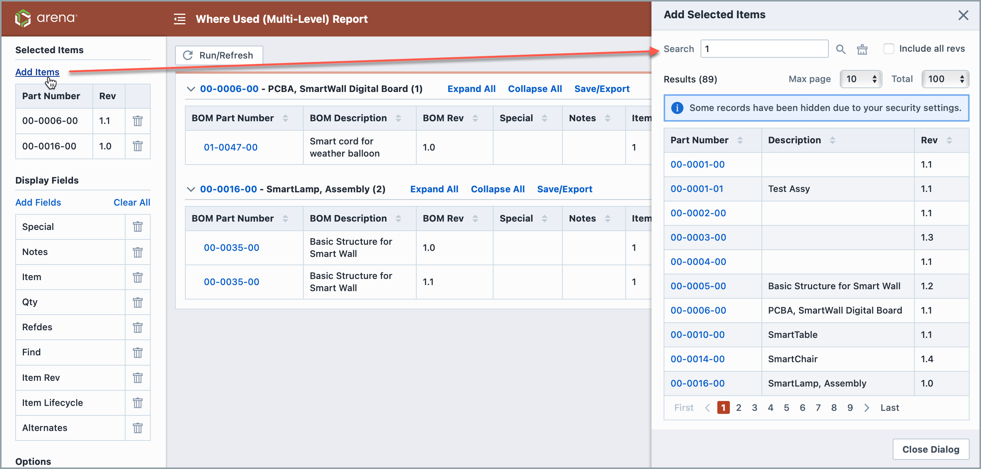Select the 'Smart cord for weather balloon' cell
The image size is (981, 469).
click(x=359, y=147)
